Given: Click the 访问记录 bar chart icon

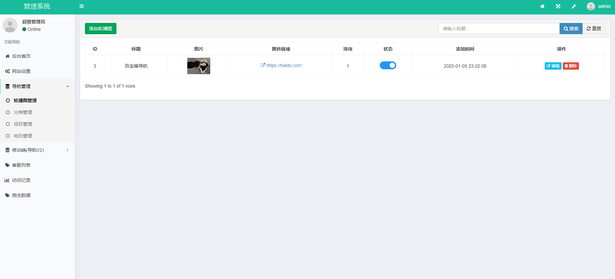Looking at the screenshot, I should [7, 180].
